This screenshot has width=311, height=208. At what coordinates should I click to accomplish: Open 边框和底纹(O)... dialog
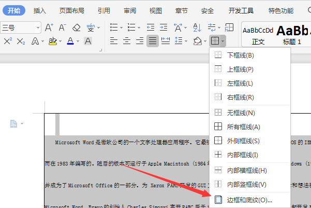[250, 200]
